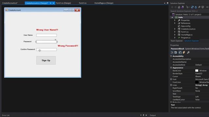Select the Confirm Password label on the form

[x=27, y=49]
